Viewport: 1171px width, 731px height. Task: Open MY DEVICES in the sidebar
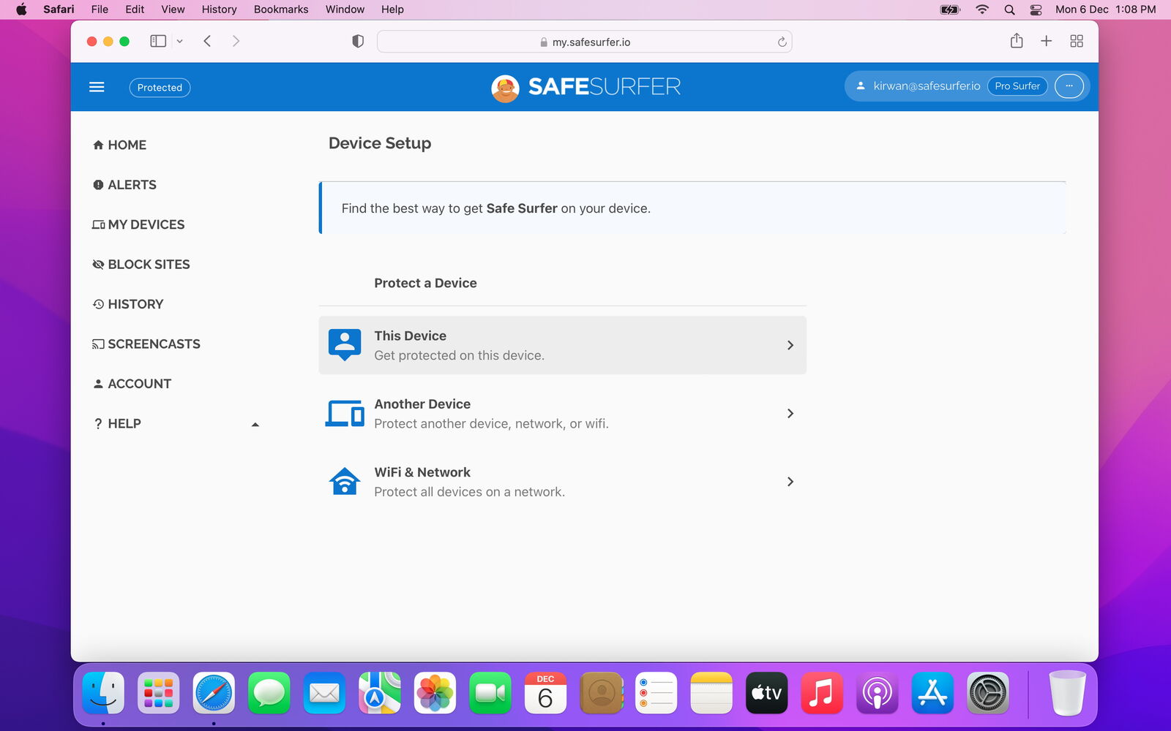pos(138,224)
